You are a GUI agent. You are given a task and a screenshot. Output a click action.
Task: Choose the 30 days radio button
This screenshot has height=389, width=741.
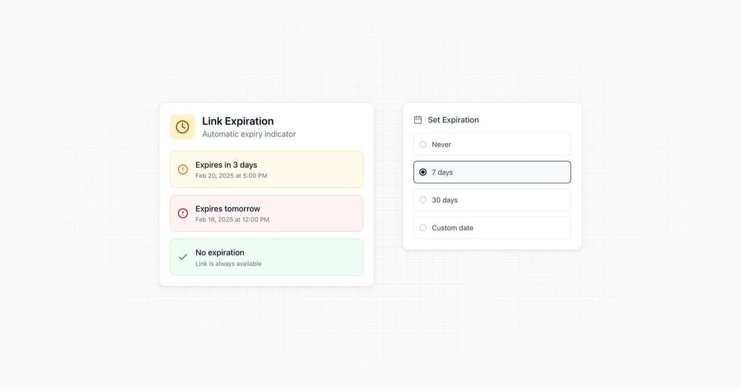[423, 200]
